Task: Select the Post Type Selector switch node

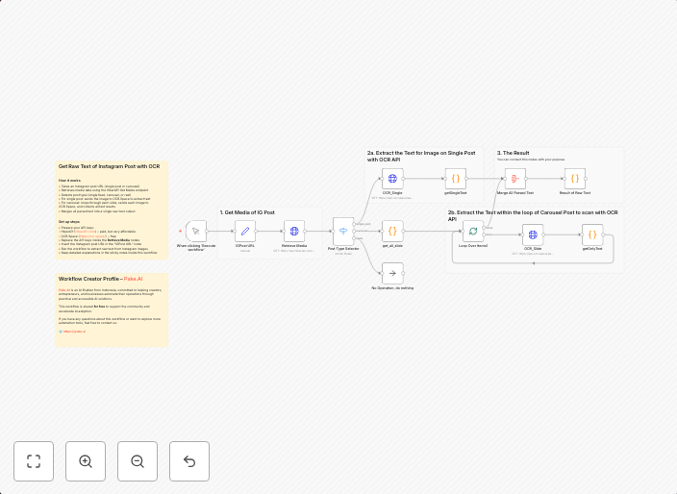Action: [343, 231]
